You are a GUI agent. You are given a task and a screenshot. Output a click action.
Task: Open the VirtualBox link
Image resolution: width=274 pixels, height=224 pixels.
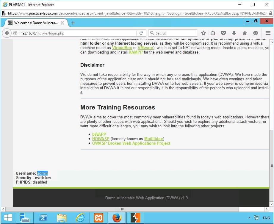coord(122,48)
